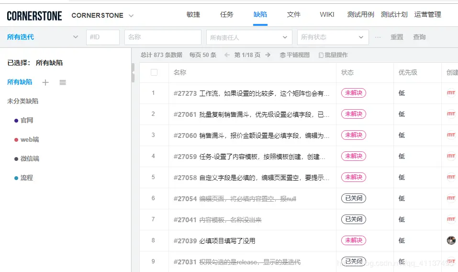Click the CORNERSTONE logo
The image size is (458, 272).
coord(34,16)
